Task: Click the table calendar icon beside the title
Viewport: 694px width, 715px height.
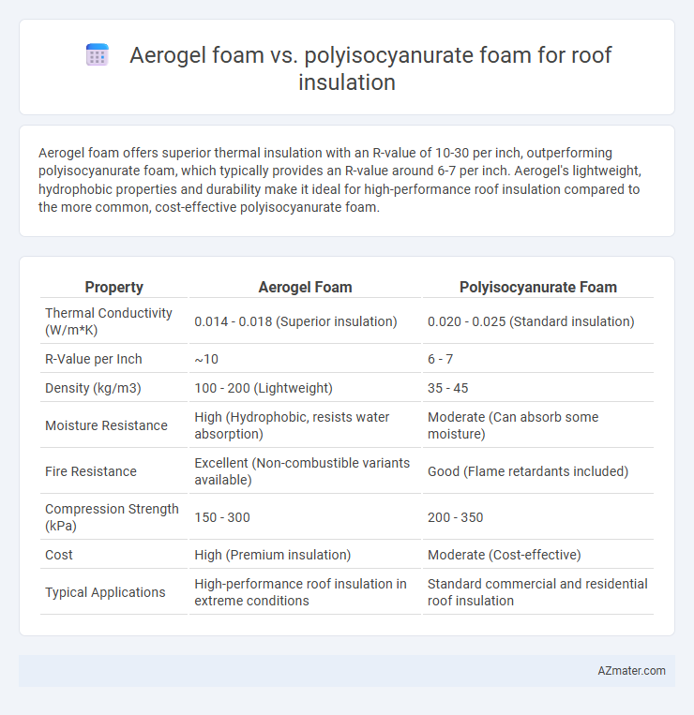Action: point(98,54)
